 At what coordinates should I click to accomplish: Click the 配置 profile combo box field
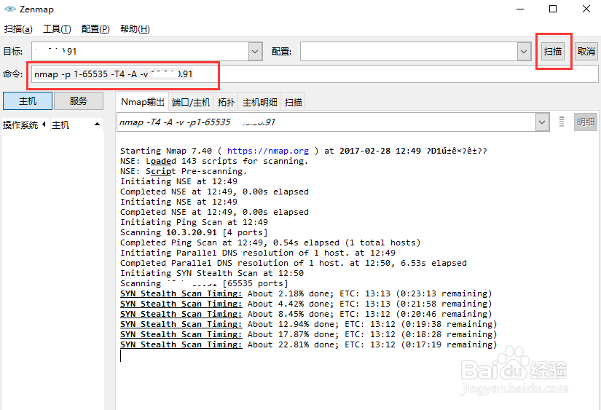pyautogui.click(x=409, y=52)
